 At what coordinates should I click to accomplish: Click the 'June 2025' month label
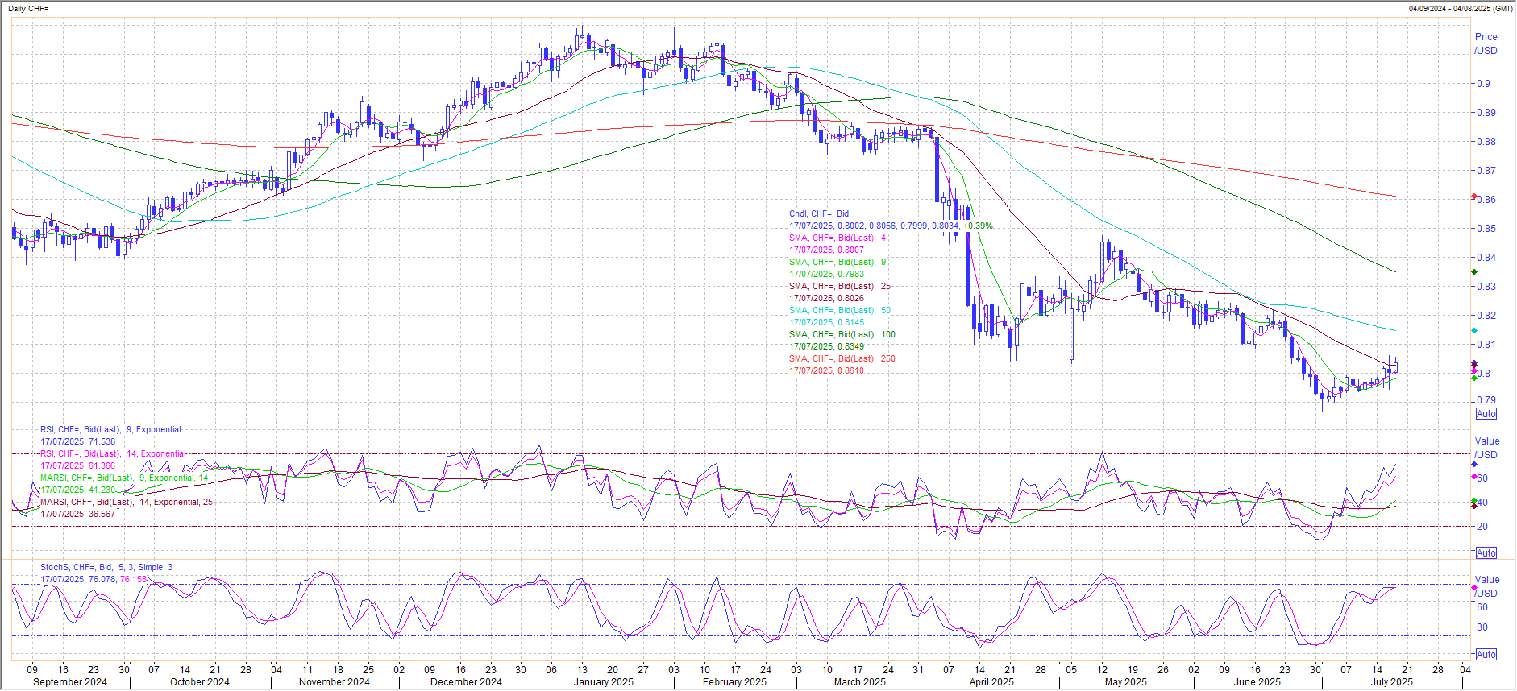tap(1257, 682)
